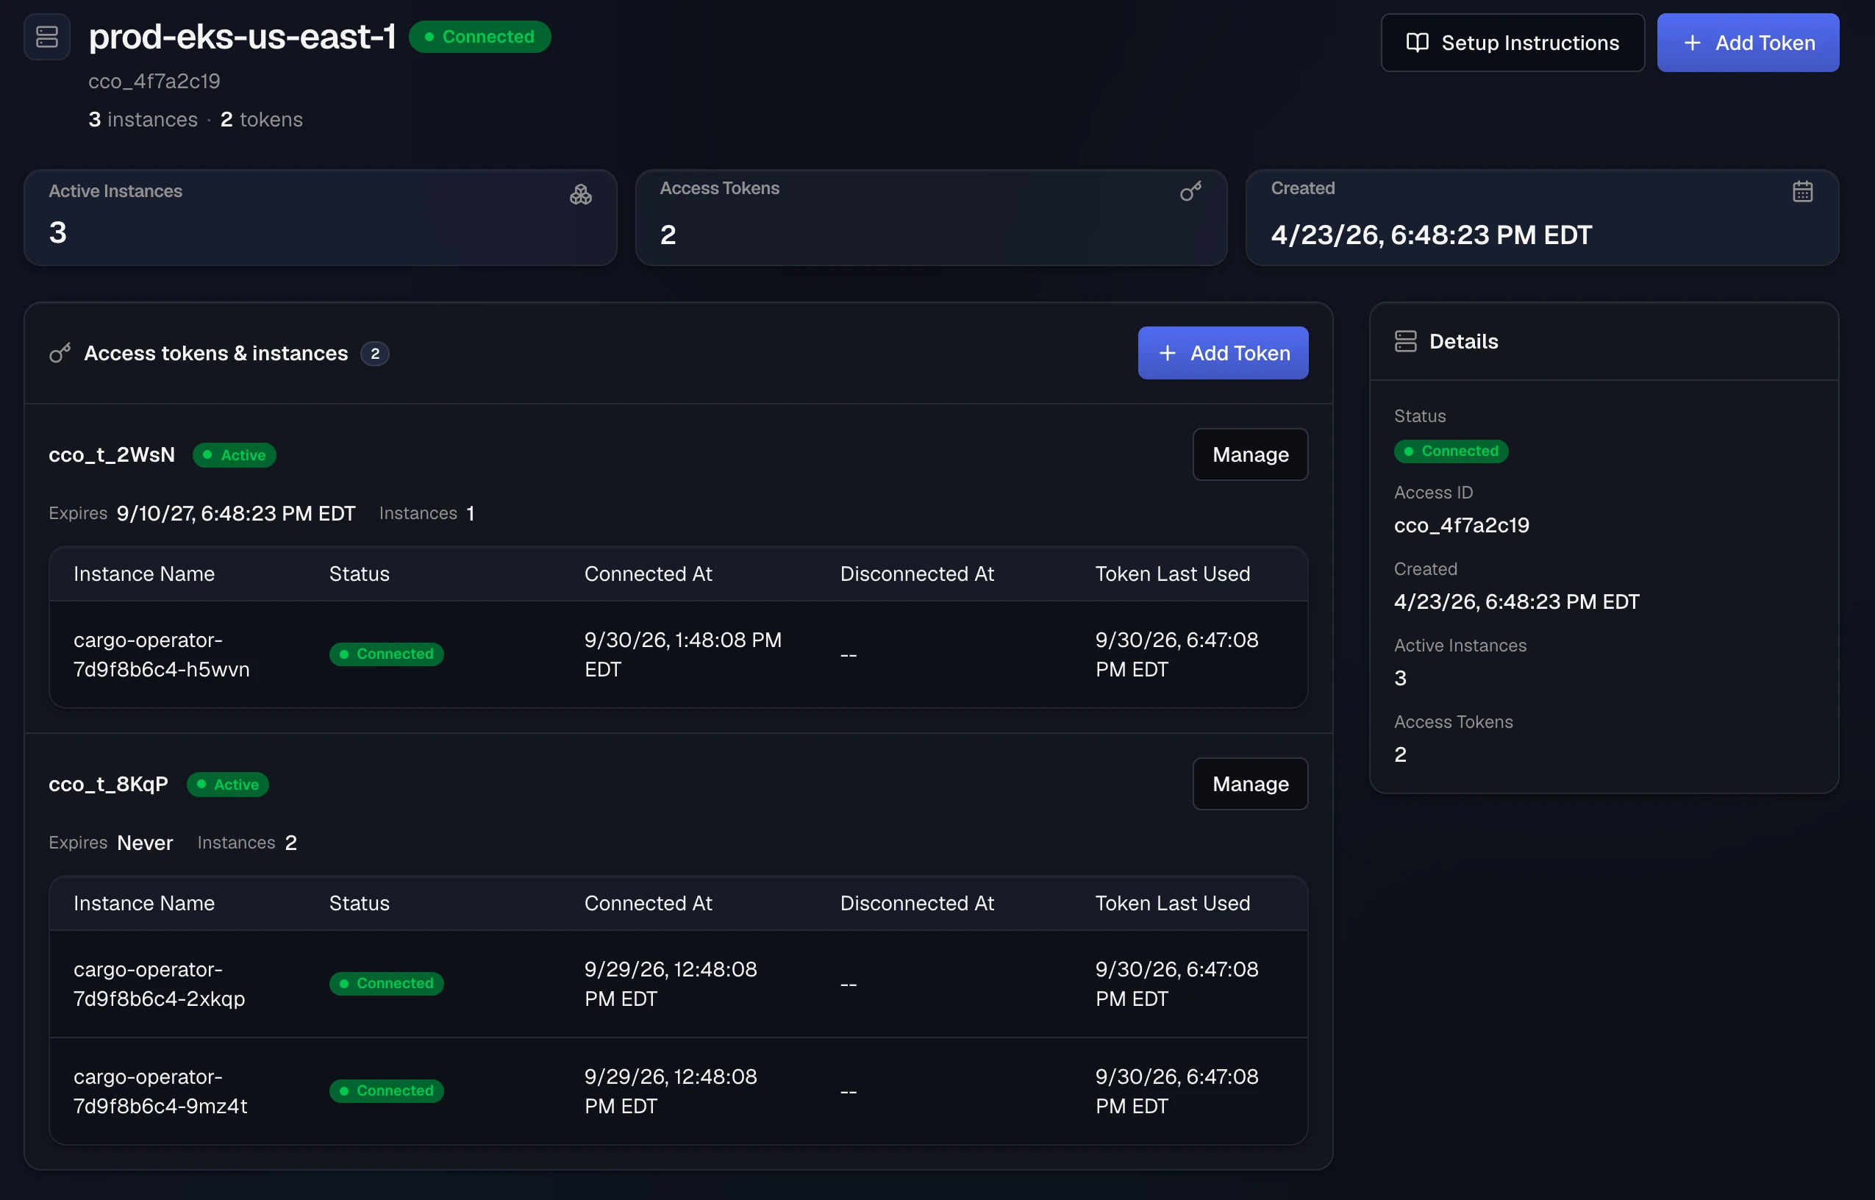Viewport: 1875px width, 1200px height.
Task: Click Connected status for instance 9mz4t
Action: pyautogui.click(x=386, y=1091)
